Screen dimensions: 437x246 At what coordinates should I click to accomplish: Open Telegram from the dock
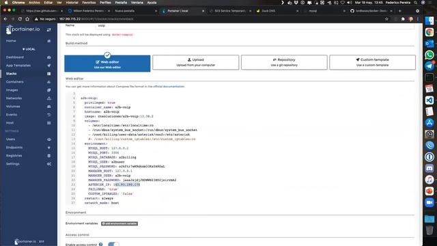pos(429,66)
